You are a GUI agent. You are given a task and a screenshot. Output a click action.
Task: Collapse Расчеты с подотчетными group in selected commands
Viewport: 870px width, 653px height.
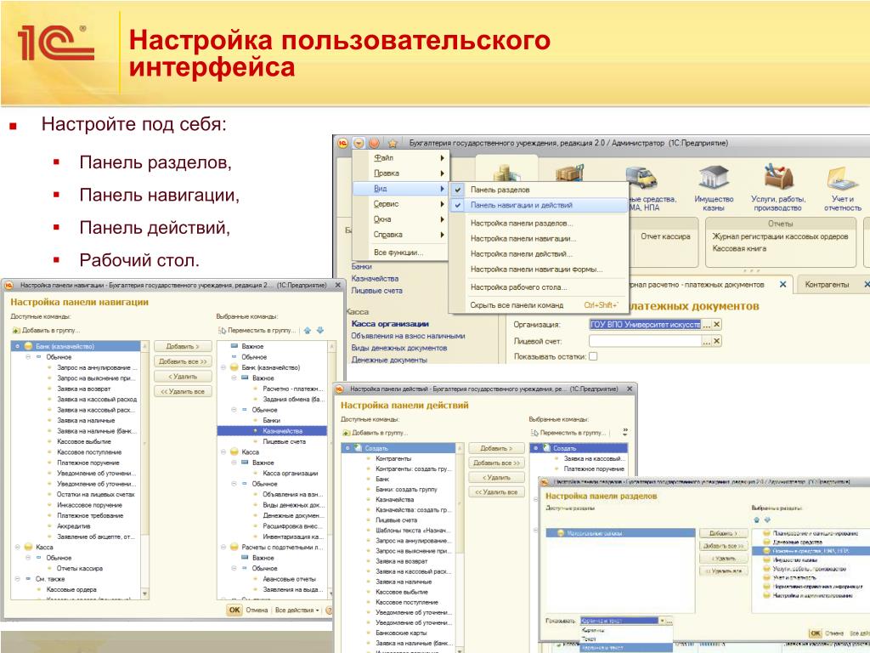pos(223,547)
